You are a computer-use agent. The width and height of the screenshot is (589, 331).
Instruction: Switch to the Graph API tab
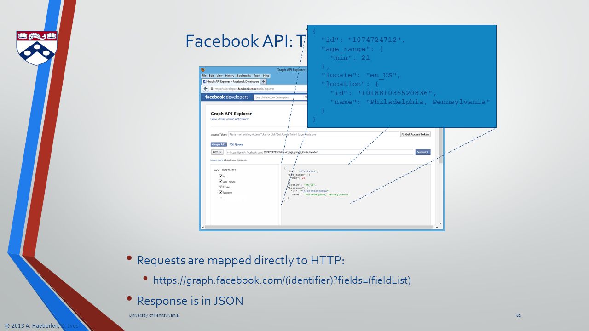tap(219, 144)
